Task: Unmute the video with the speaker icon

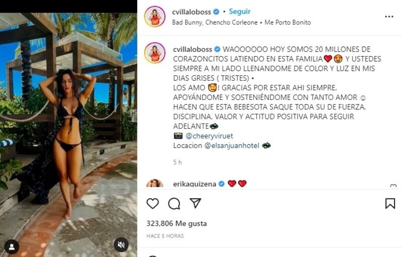Action: click(121, 245)
